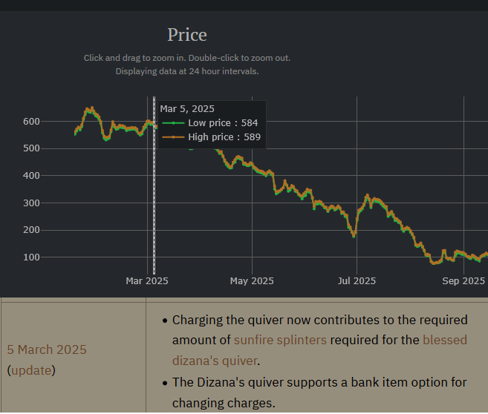
Task: Click the "Mar 5, 2025" tooltip date
Action: (x=187, y=109)
